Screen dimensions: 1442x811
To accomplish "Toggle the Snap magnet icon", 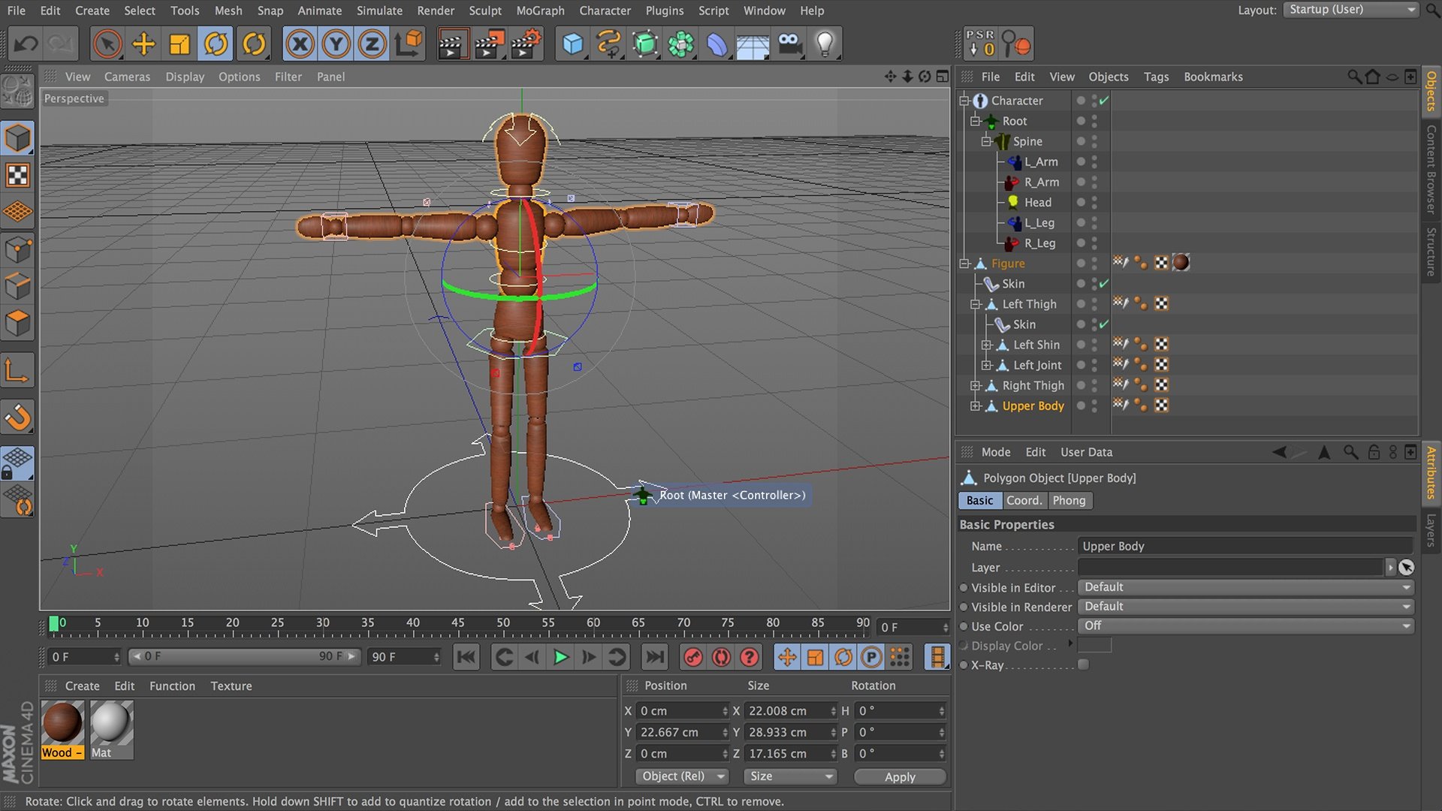I will (x=18, y=417).
